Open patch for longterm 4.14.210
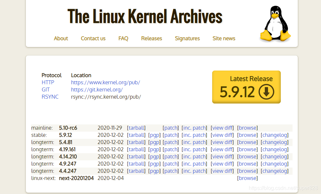This screenshot has width=321, height=194. coord(171,156)
